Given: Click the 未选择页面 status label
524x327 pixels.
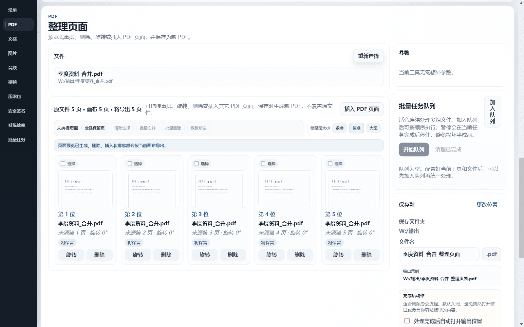Looking at the screenshot, I should (67, 128).
